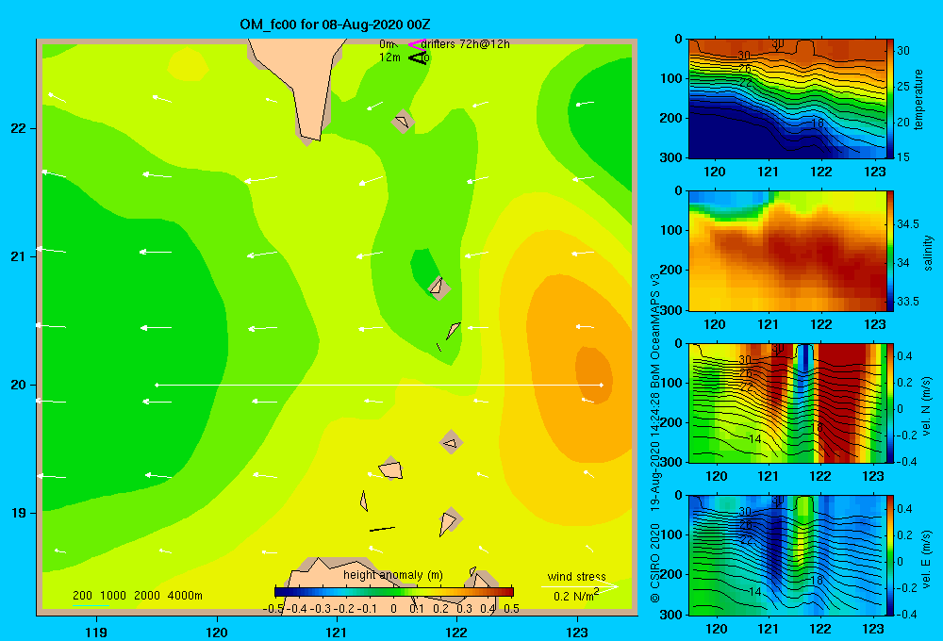Click the '22' latitude label on main map
The image size is (943, 641).
[x=18, y=129]
